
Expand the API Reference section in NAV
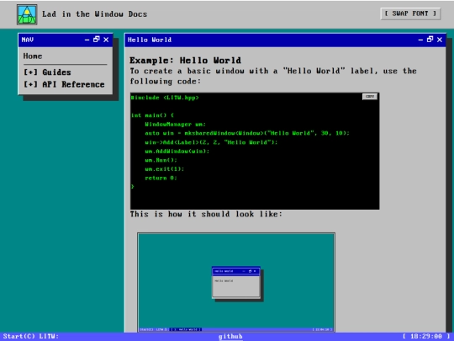pos(64,84)
